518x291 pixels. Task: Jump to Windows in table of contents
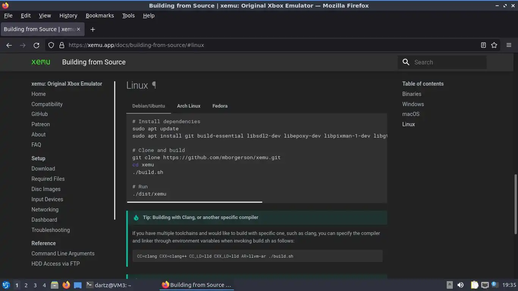coord(413,104)
